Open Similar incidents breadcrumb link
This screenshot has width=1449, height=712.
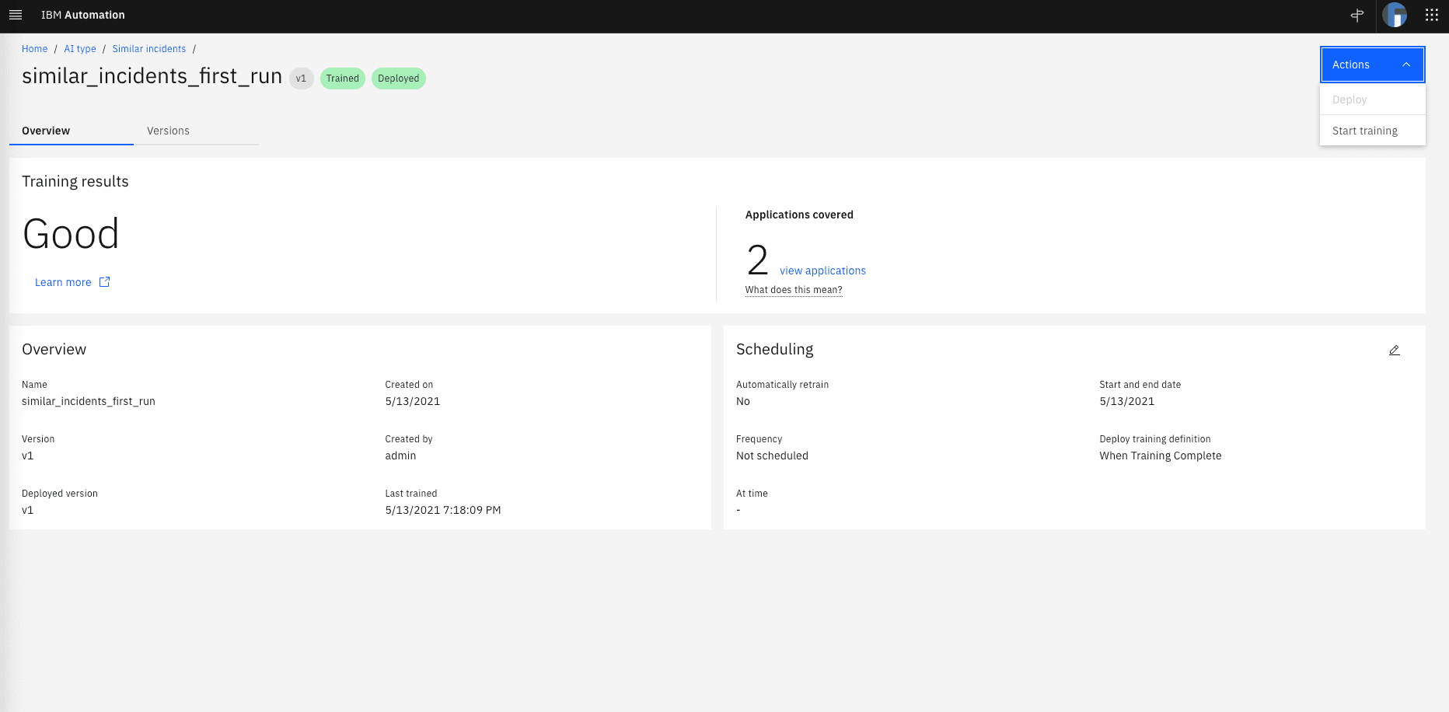coord(149,49)
